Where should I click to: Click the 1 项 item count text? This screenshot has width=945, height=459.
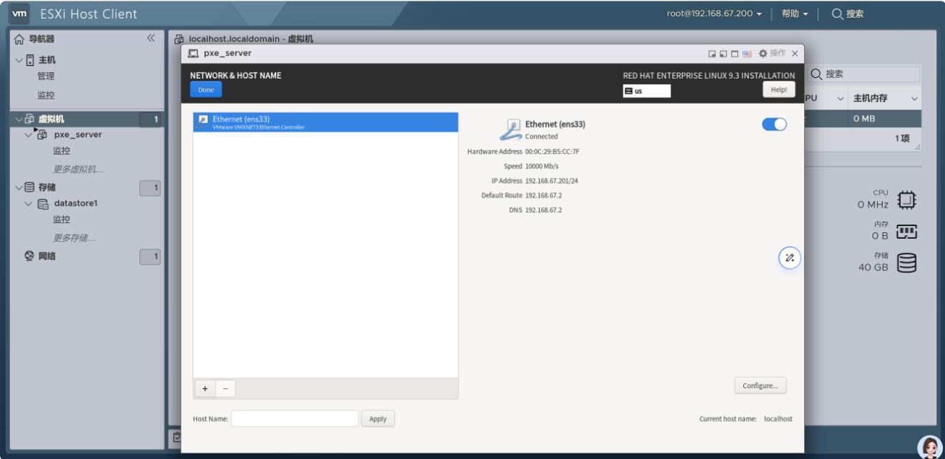click(902, 138)
